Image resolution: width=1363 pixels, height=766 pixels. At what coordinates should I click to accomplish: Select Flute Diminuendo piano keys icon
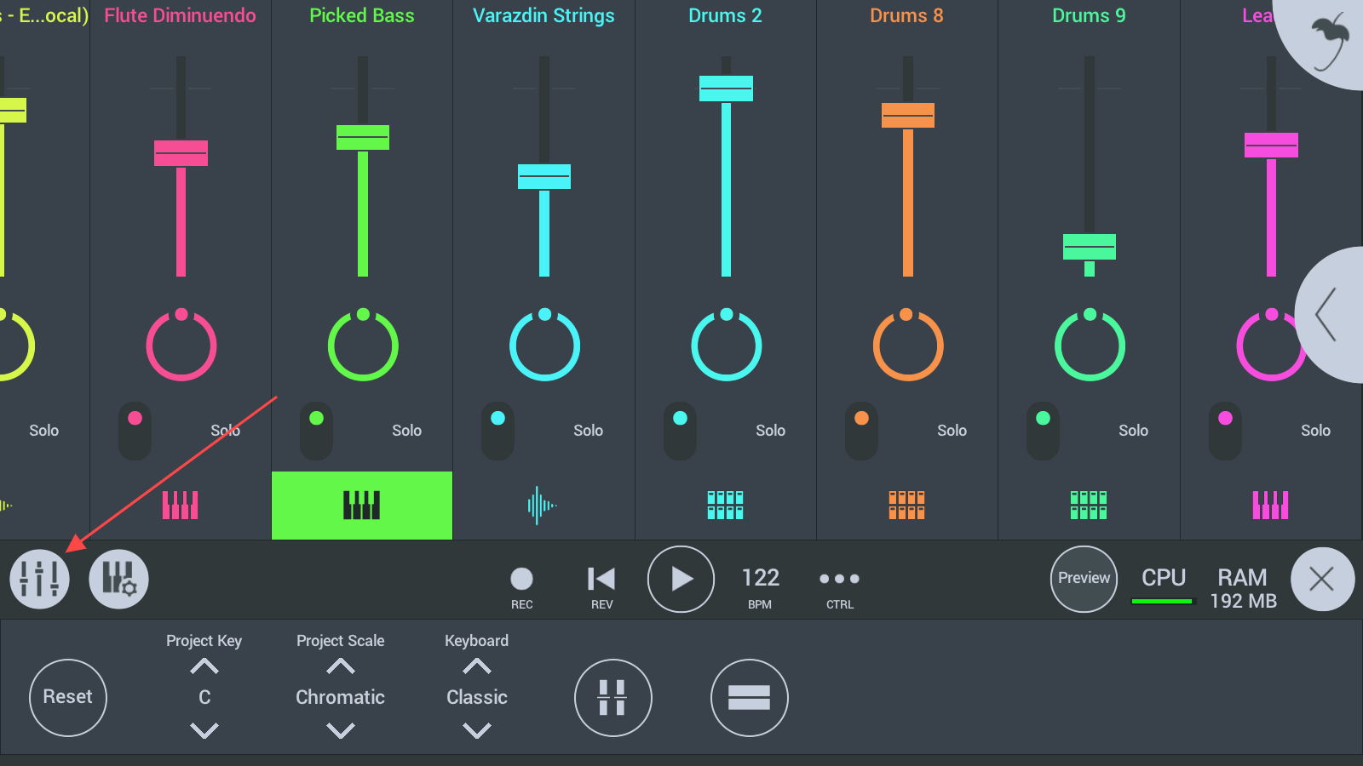pos(181,506)
